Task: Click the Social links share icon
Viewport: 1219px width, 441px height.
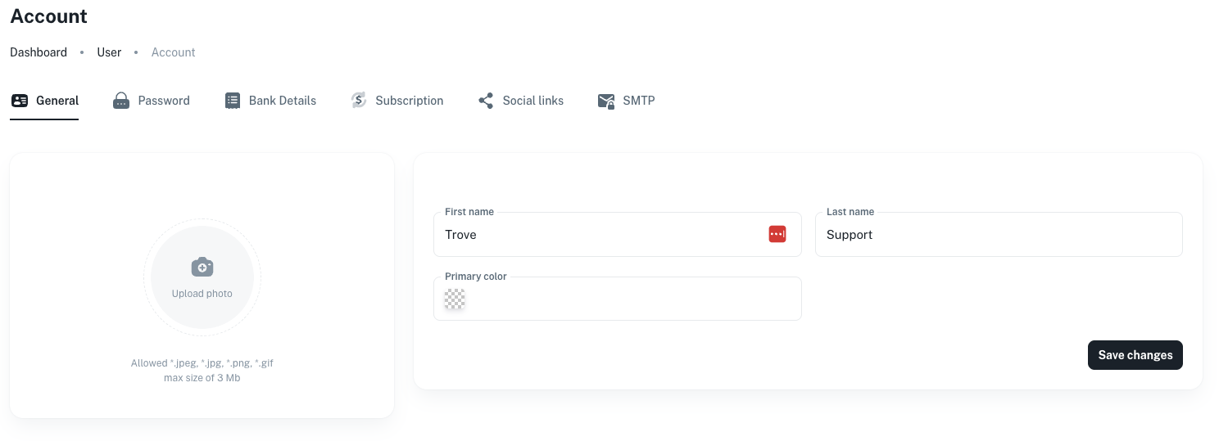Action: [486, 101]
